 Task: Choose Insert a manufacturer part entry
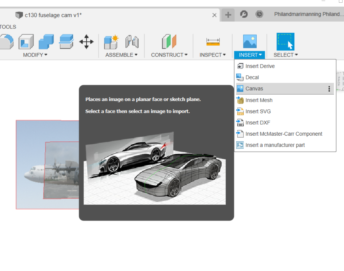[285, 145]
